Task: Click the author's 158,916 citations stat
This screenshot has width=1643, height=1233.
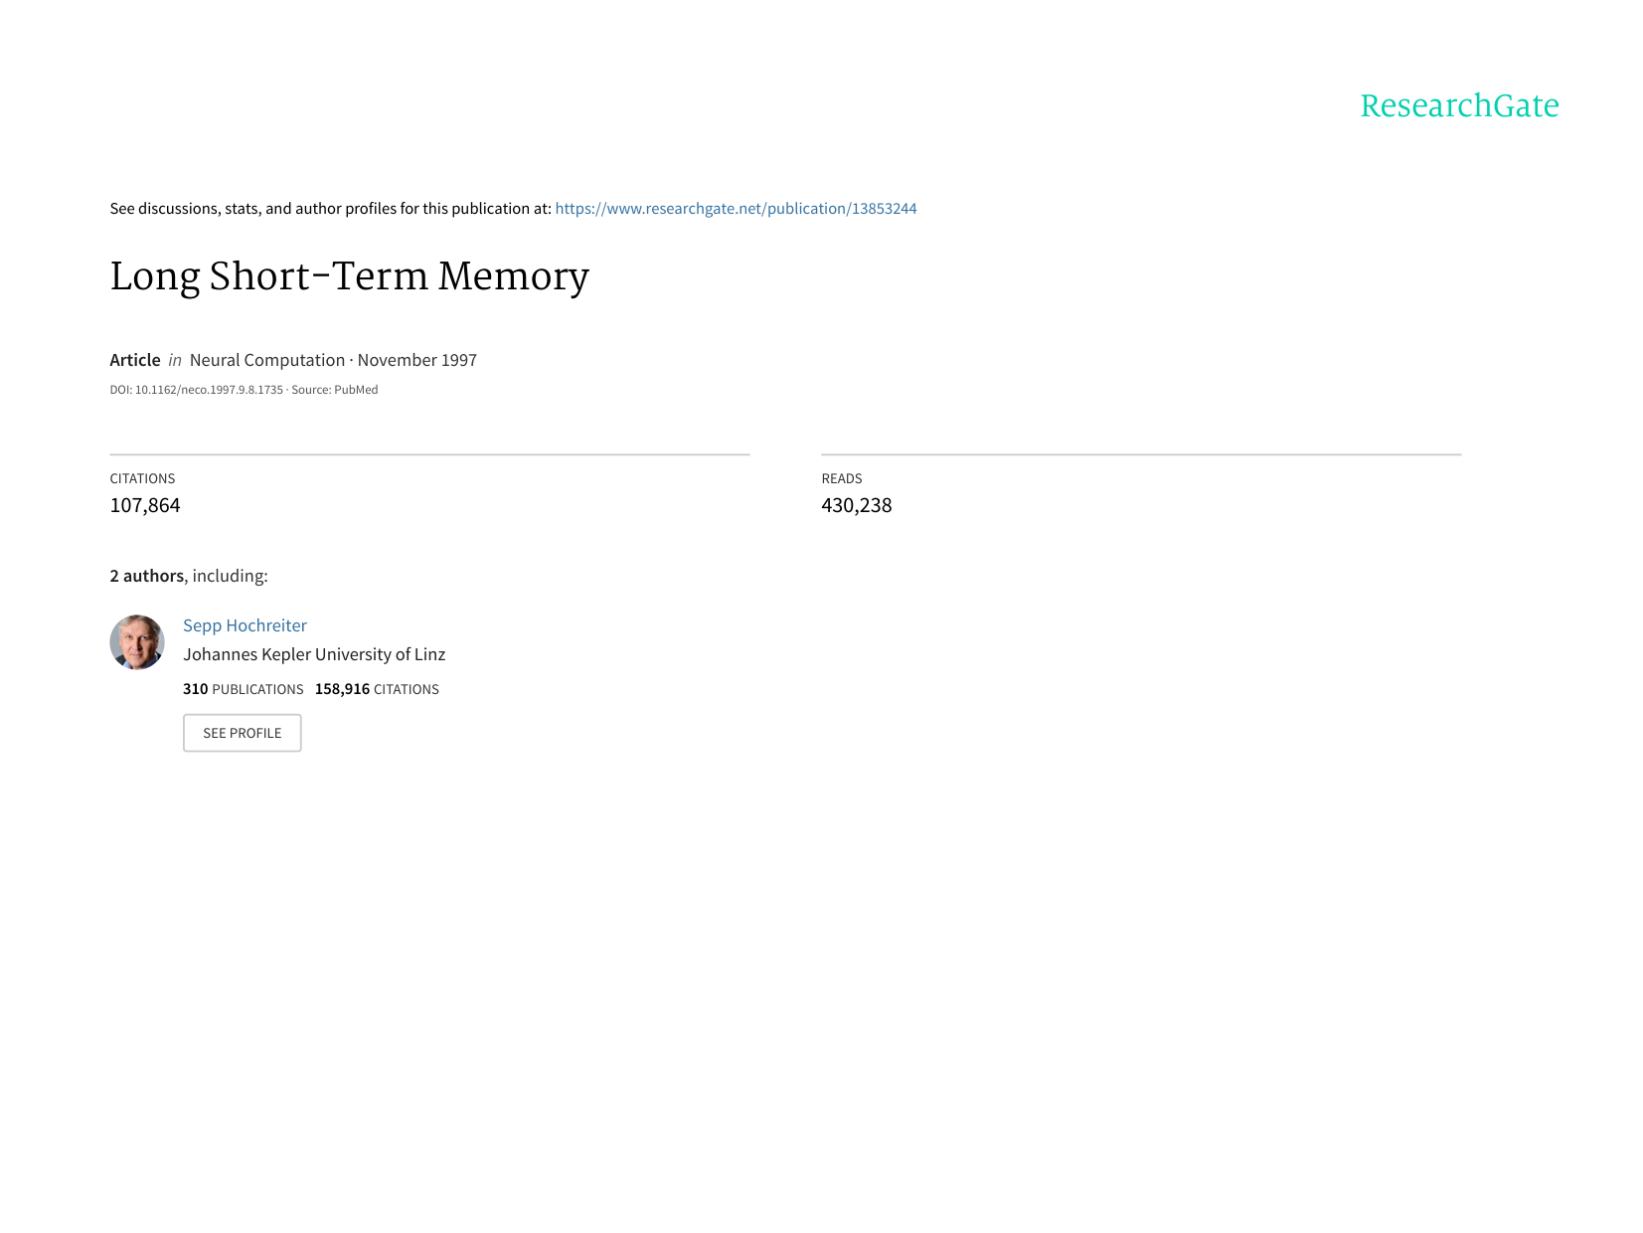Action: coord(377,689)
